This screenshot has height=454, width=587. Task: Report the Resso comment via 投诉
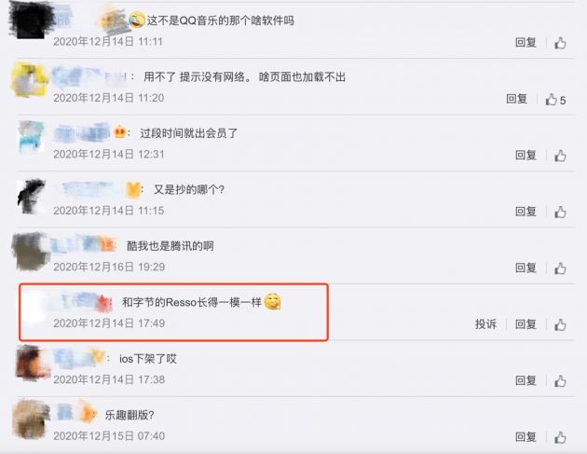(x=485, y=324)
